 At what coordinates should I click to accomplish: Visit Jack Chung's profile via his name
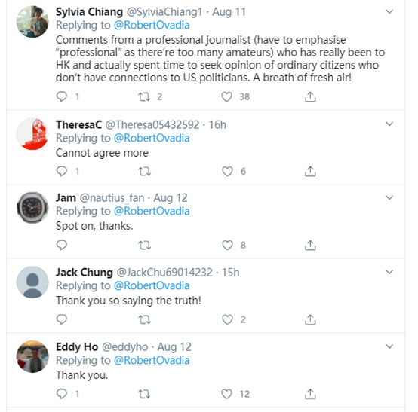[x=85, y=272]
